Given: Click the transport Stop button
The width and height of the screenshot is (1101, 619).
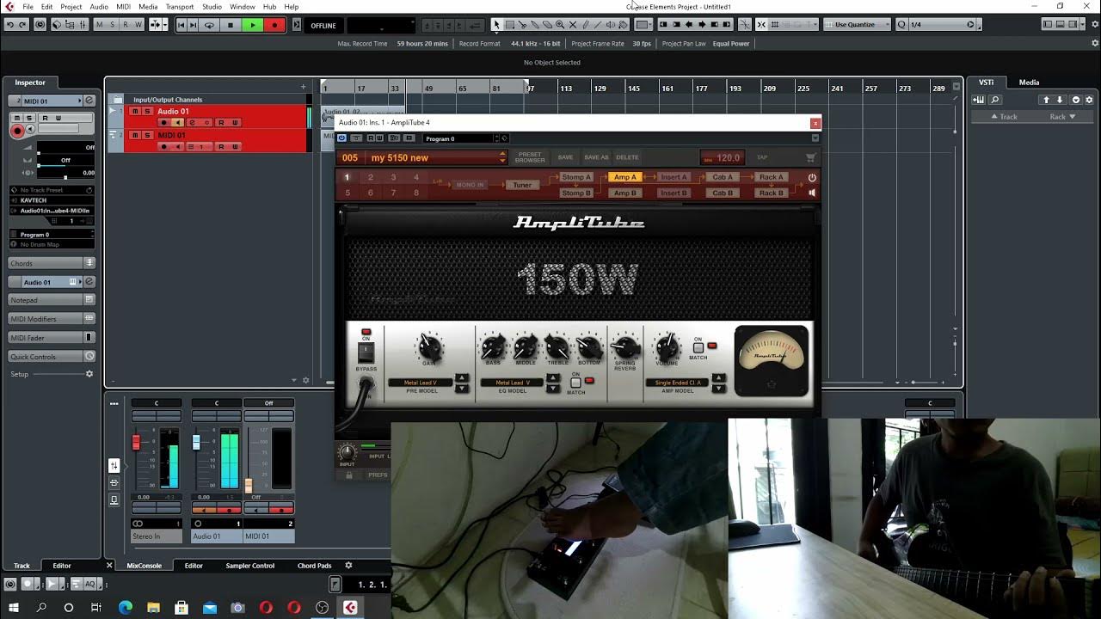Looking at the screenshot, I should [231, 25].
